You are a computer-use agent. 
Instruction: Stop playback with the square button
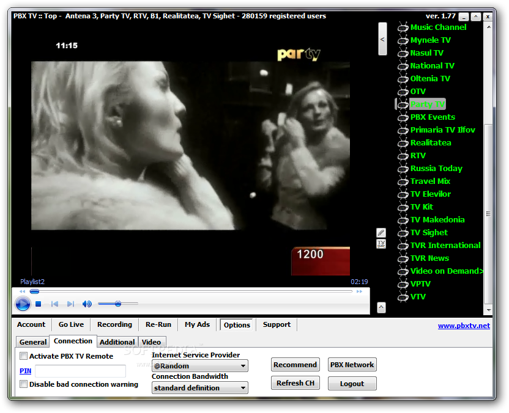[39, 304]
